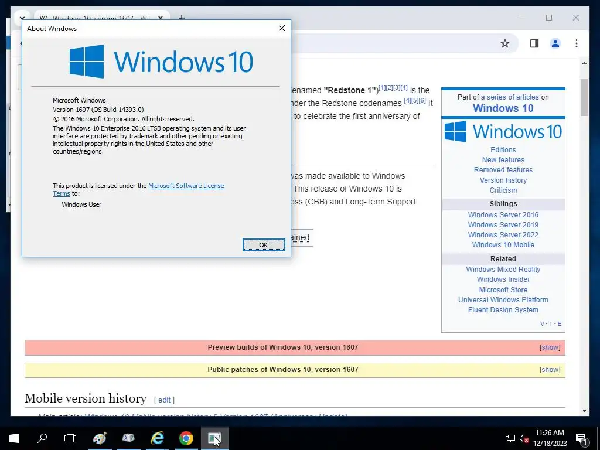Switch to Google Chrome on taskbar
Screen dimensions: 600x450
[x=186, y=438]
